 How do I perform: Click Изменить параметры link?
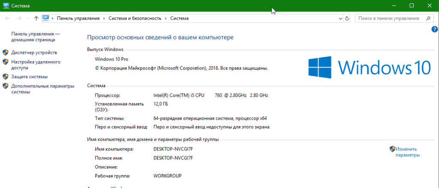click(x=408, y=152)
